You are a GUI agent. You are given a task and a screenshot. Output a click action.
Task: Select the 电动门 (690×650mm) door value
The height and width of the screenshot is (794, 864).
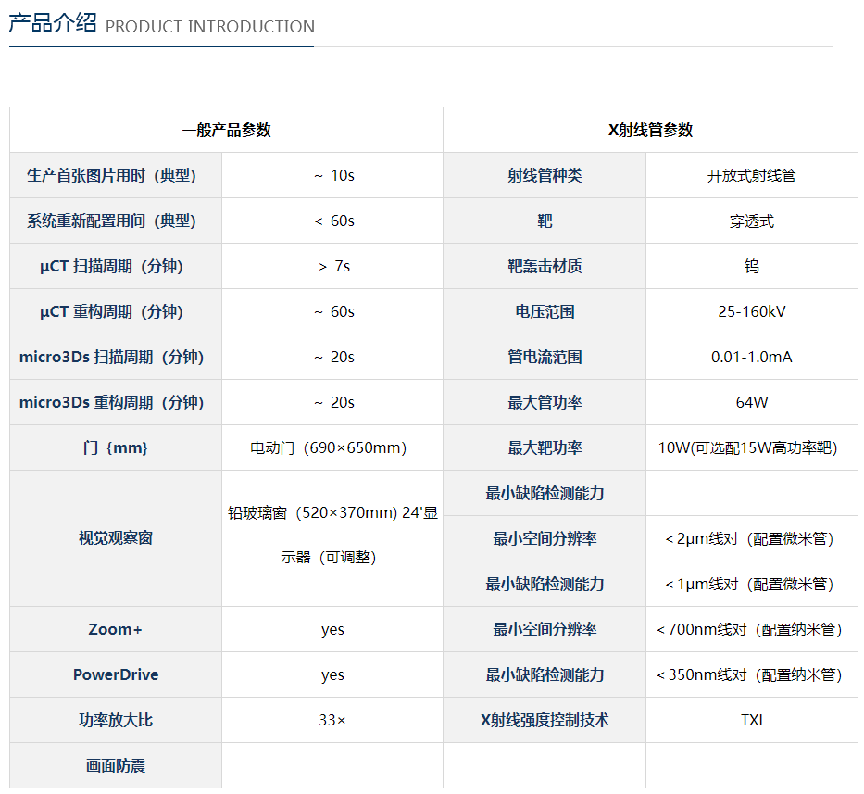[x=328, y=448]
